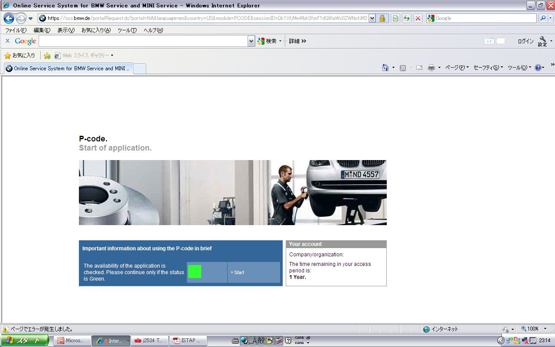Select the Online Service System browser tab
Screen dimensions: 555x347
[x=68, y=69]
